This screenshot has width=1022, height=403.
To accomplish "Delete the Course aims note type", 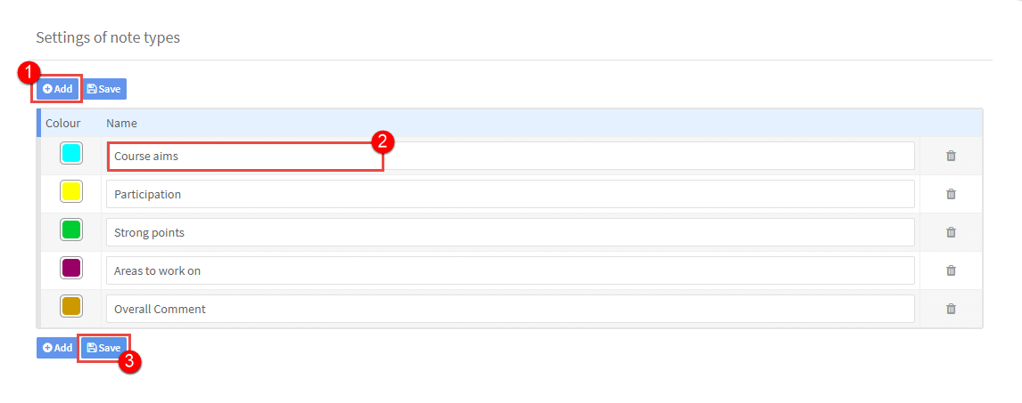I will point(951,156).
